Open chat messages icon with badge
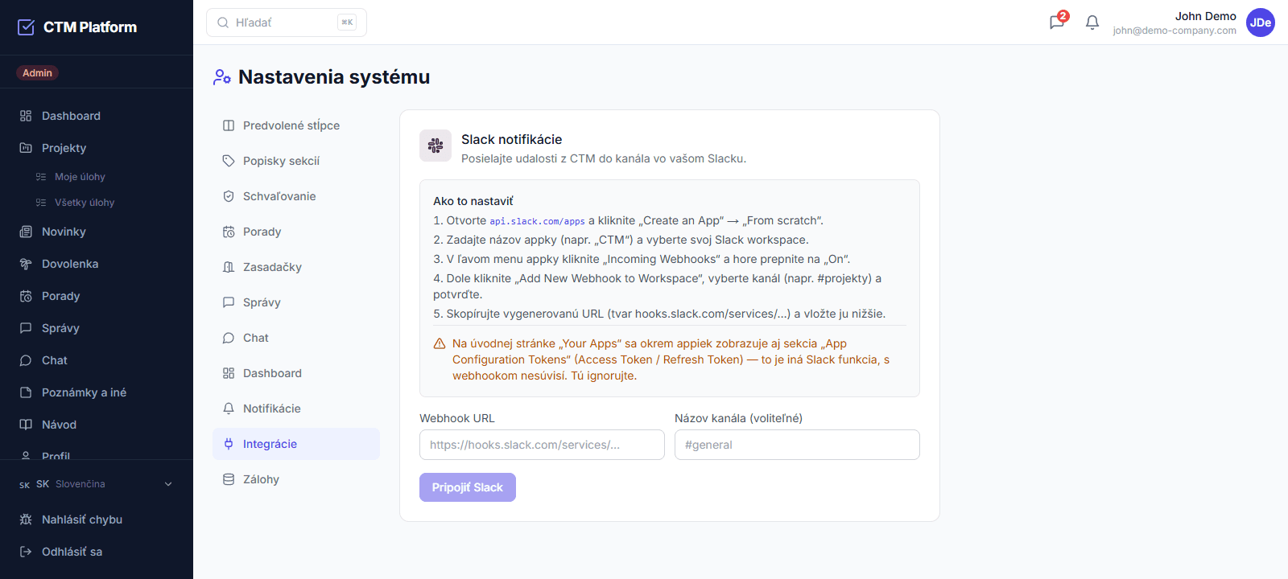The image size is (1288, 579). (1057, 22)
